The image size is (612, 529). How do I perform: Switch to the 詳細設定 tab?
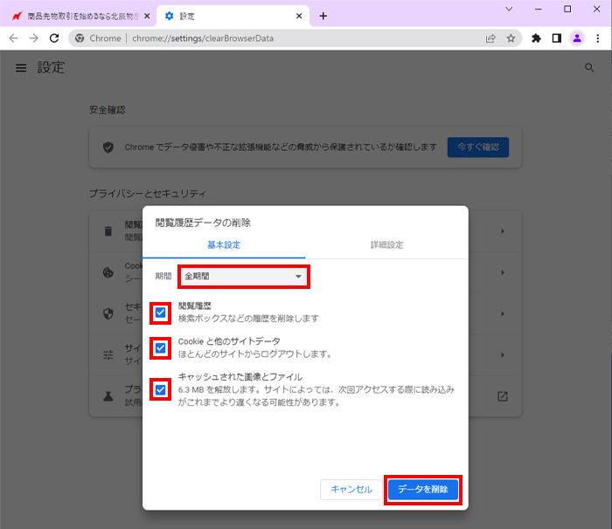pyautogui.click(x=386, y=245)
